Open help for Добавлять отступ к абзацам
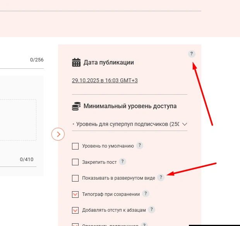Viewport: 240px width, 226px height. tap(151, 209)
